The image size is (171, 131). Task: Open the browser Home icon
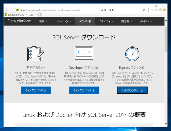click(x=152, y=10)
